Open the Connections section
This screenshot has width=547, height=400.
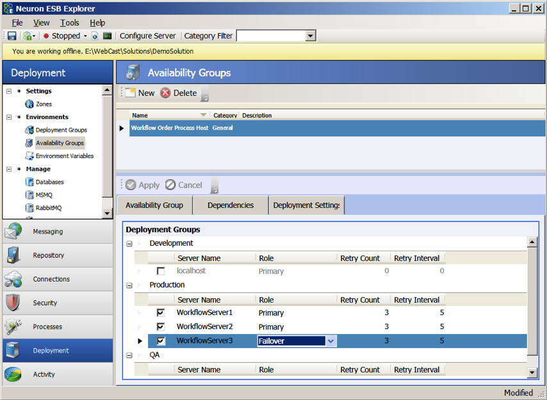point(58,279)
